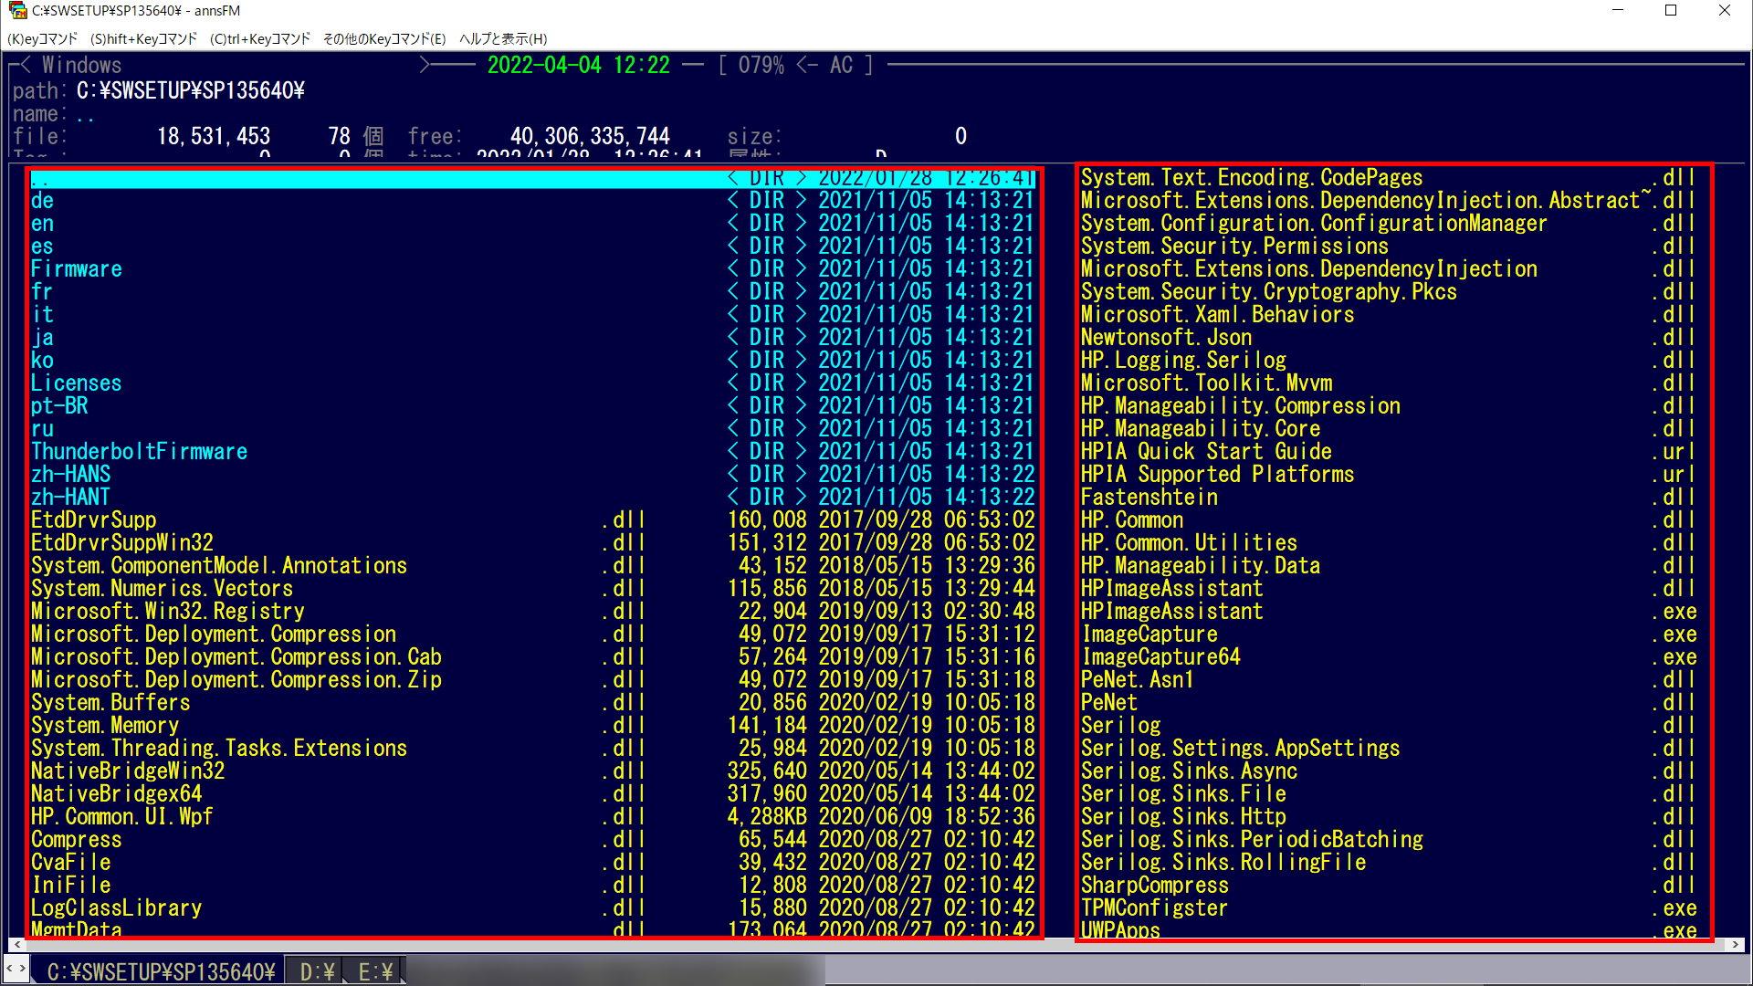Switch to the E:¥ drive tab

point(375,971)
